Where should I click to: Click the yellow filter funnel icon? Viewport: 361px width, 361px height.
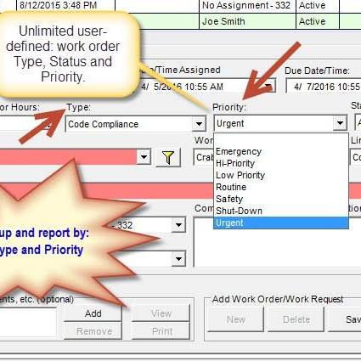point(168,157)
